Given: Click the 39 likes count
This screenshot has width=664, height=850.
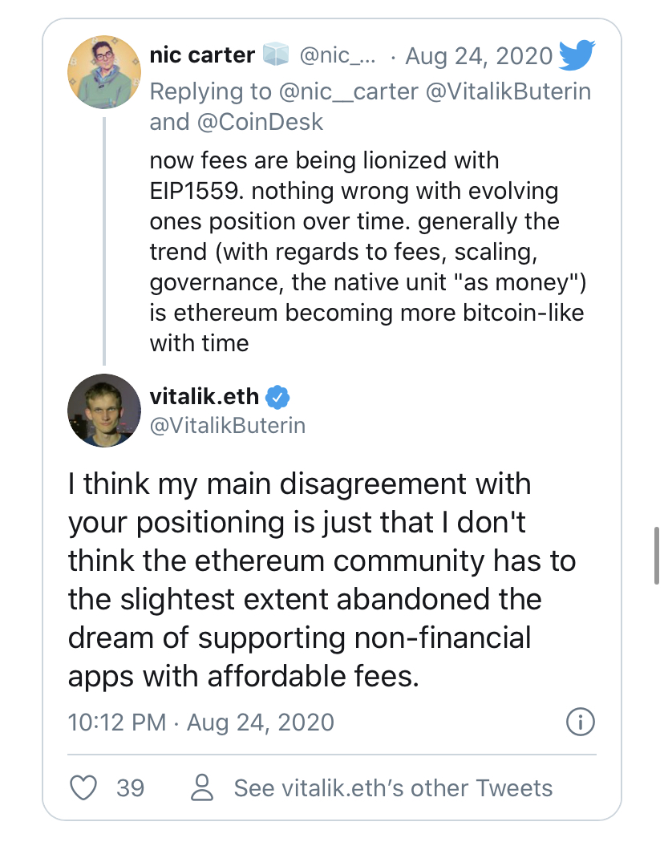Looking at the screenshot, I should click(130, 787).
